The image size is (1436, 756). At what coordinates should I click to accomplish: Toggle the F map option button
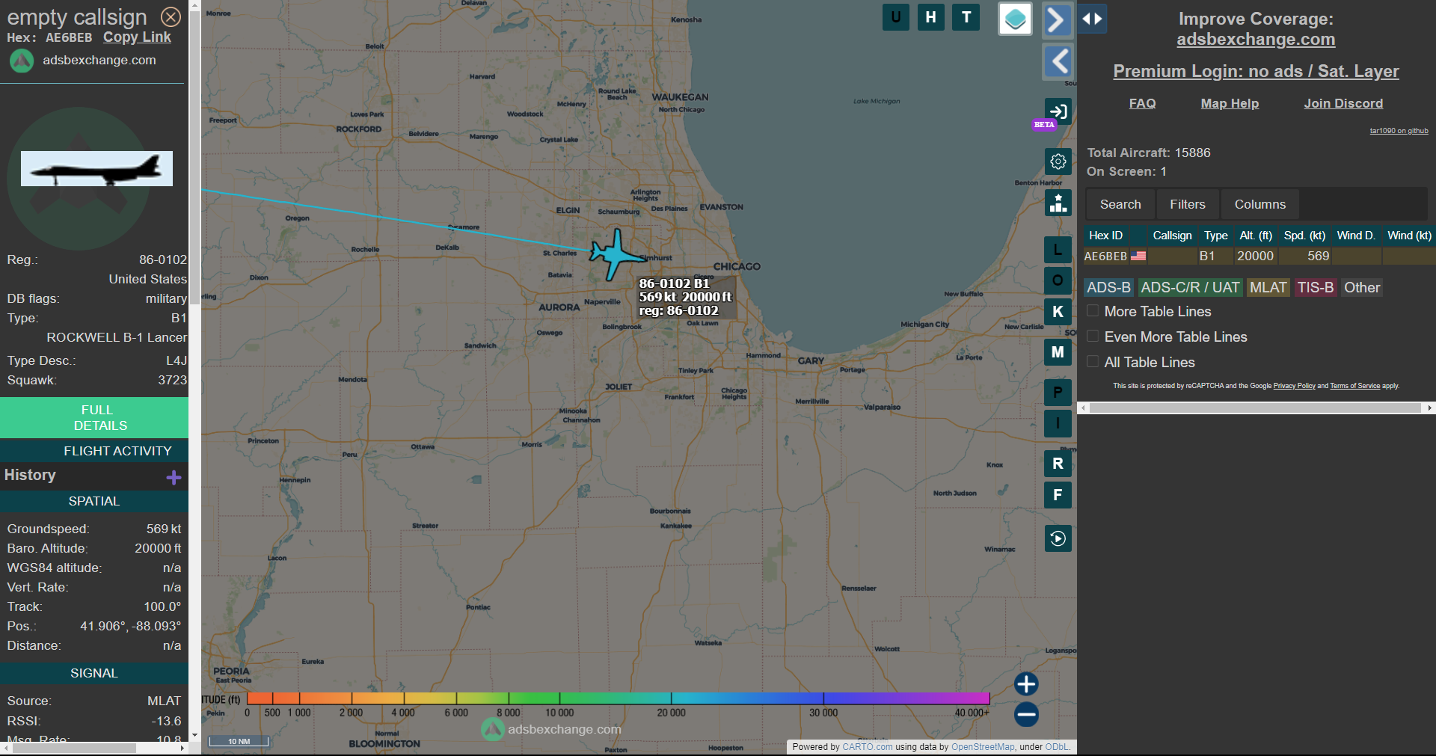tap(1058, 495)
